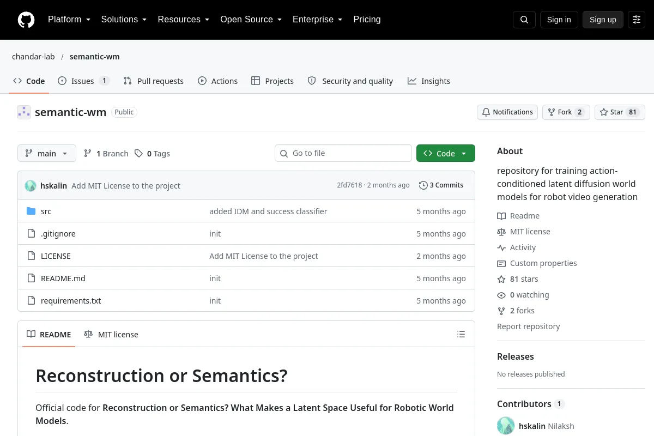Open commit 'added IDM and success classifier'
Screen dimensions: 654x436
[268, 211]
